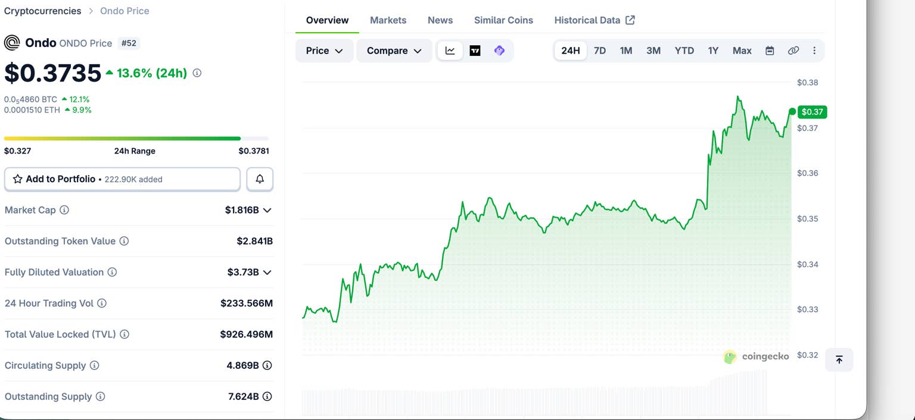Select the line chart view icon
Screen dimensions: 915x420
(x=450, y=51)
